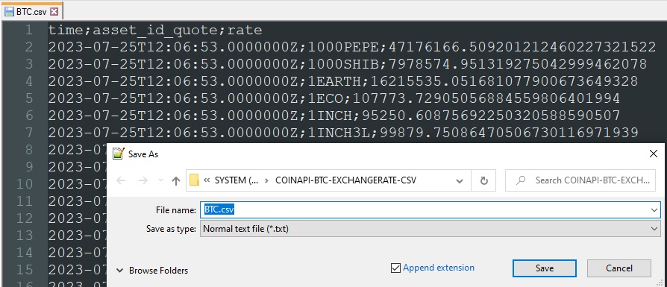Select the COINAPI-BTC-EXCHANGERATE-CSV breadcrumb
The height and width of the screenshot is (287, 667).
tap(346, 180)
